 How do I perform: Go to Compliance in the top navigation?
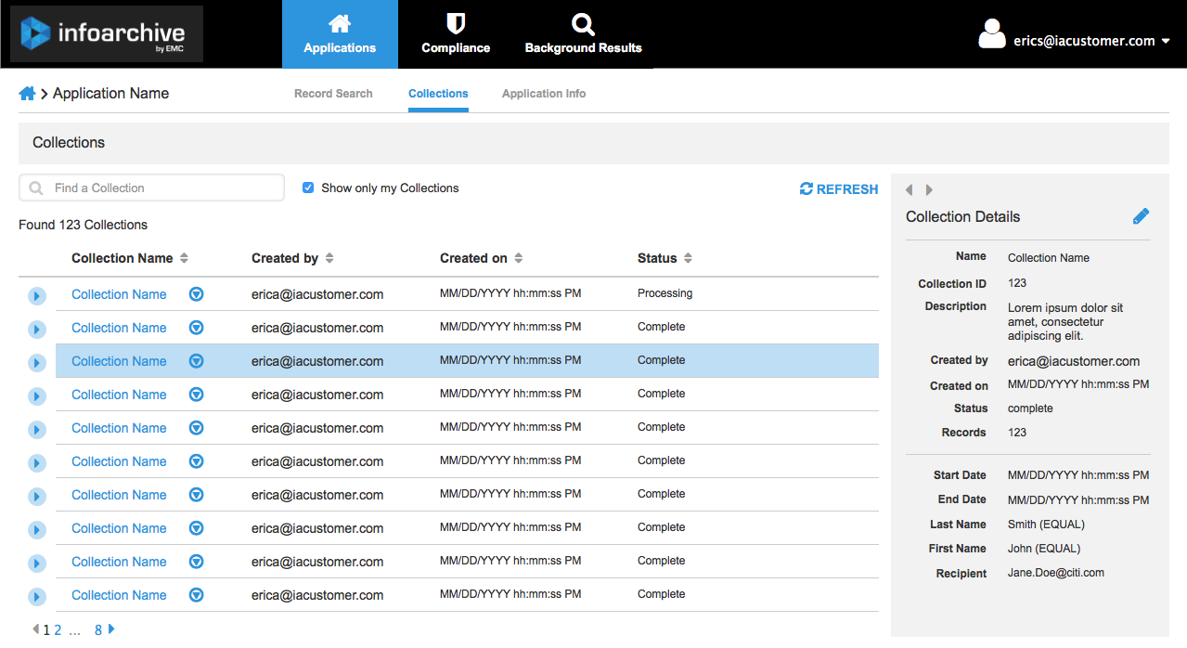pyautogui.click(x=456, y=34)
